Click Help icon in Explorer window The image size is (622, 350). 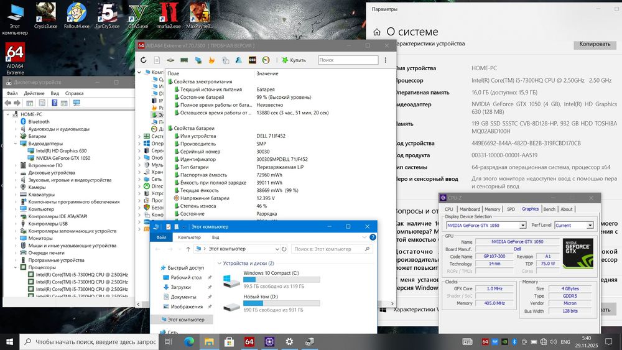click(373, 237)
